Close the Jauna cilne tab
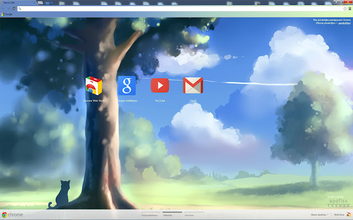 34,2
